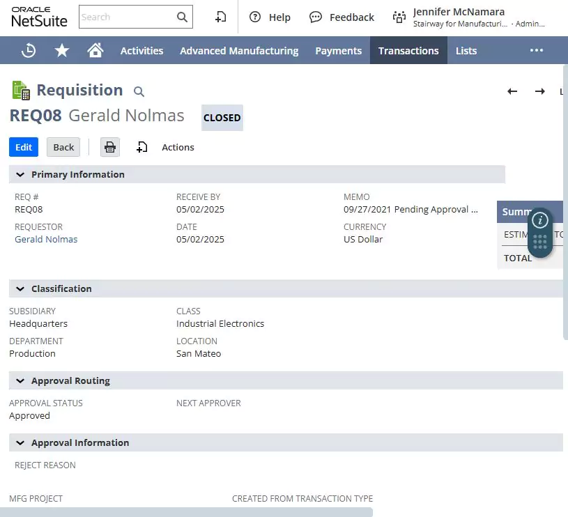Collapse the Approval Routing section

click(x=20, y=380)
